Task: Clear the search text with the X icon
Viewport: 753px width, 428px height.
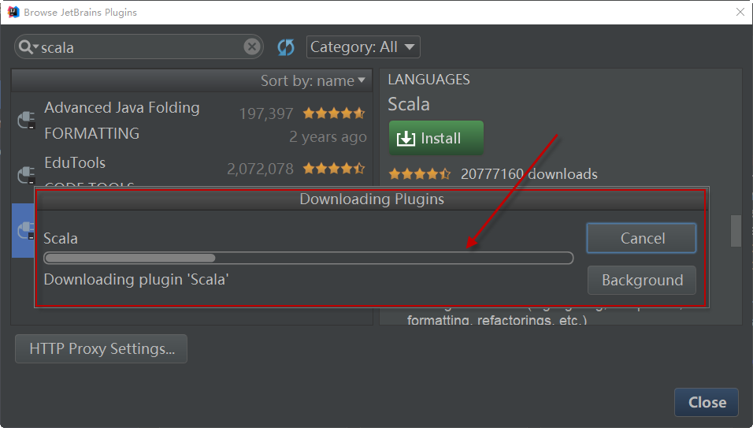Action: [x=251, y=47]
